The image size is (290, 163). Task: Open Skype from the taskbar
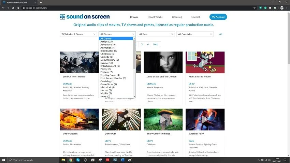pos(78,160)
